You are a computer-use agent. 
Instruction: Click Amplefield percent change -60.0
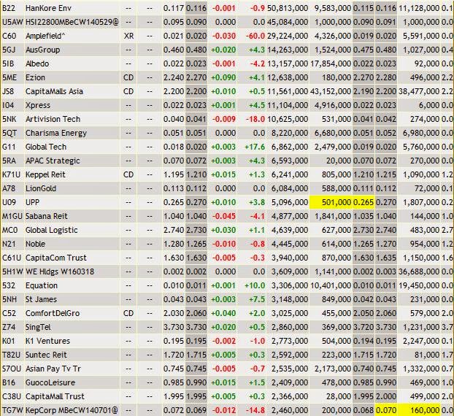(255, 36)
